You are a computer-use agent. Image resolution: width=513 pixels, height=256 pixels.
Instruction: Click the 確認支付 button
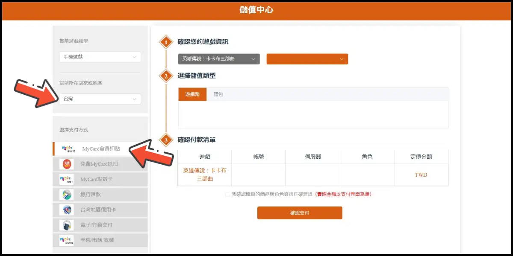click(300, 213)
